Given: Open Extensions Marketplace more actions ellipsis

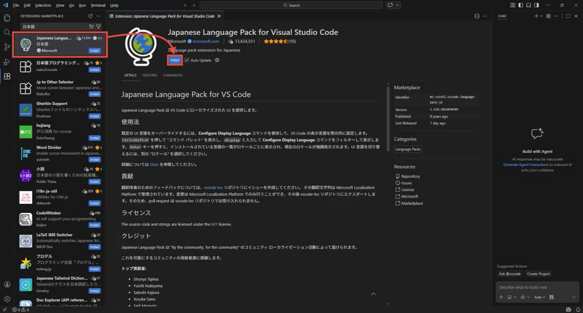Looking at the screenshot, I should click(99, 16).
